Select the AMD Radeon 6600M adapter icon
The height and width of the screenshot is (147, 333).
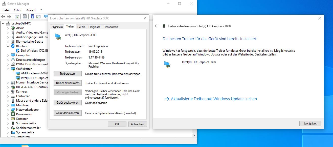18,73
